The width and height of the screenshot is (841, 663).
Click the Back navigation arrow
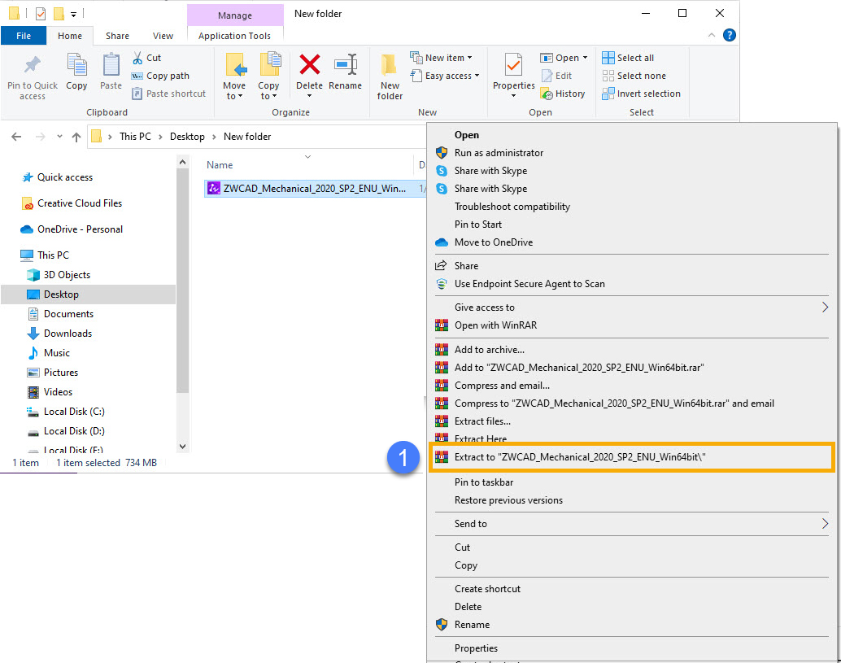(x=16, y=137)
